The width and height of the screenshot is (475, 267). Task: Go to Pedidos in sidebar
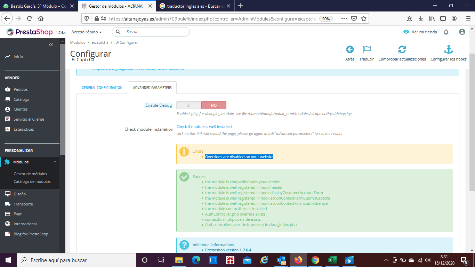21,89
